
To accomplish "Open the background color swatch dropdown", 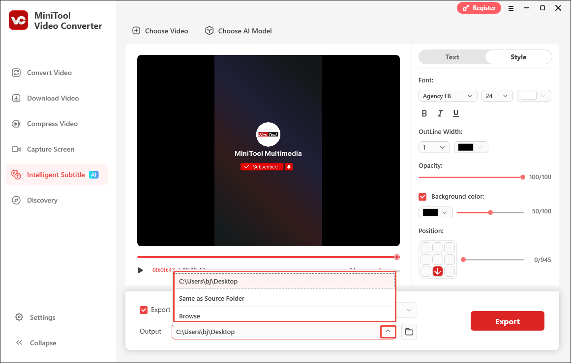I will [x=436, y=212].
